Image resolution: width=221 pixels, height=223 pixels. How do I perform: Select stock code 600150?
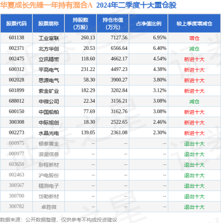[17, 111]
